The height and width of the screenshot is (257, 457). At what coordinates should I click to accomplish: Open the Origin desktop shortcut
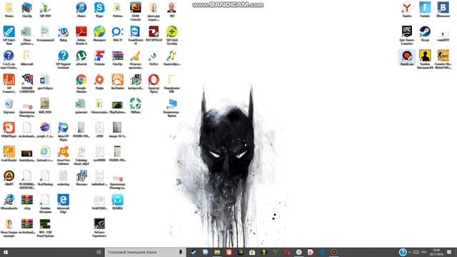point(99,79)
